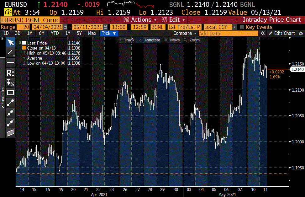Click the Intraday Price Chart title
Image resolution: width=305 pixels, height=197 pixels.
pyautogui.click(x=272, y=20)
